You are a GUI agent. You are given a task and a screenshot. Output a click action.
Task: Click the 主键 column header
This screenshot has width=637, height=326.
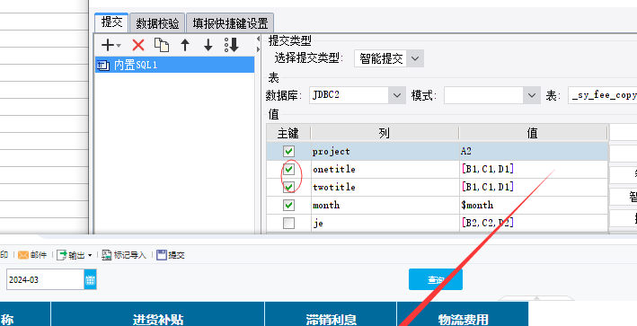pyautogui.click(x=288, y=133)
